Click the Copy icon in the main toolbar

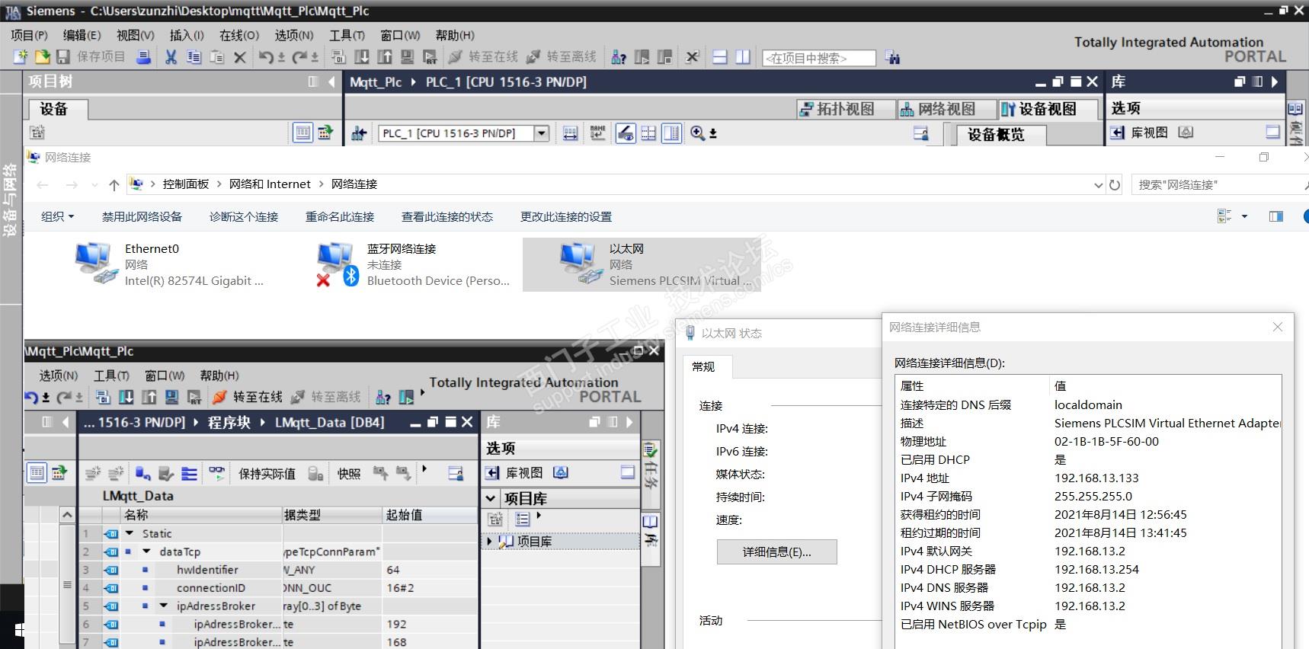[194, 56]
